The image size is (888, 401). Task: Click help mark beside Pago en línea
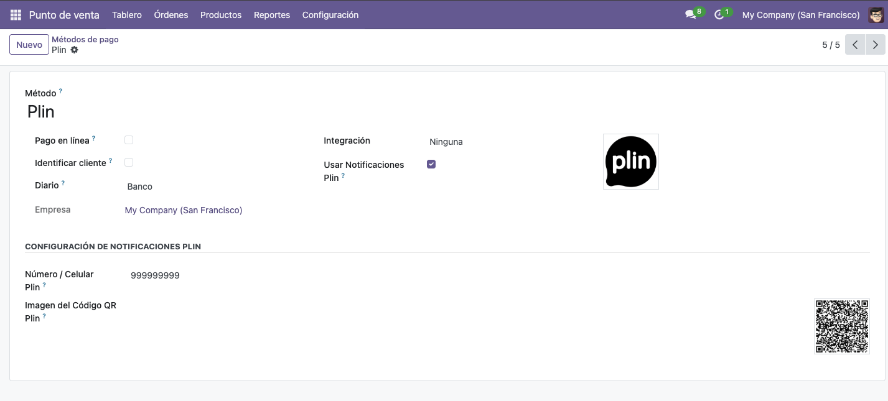(x=94, y=139)
